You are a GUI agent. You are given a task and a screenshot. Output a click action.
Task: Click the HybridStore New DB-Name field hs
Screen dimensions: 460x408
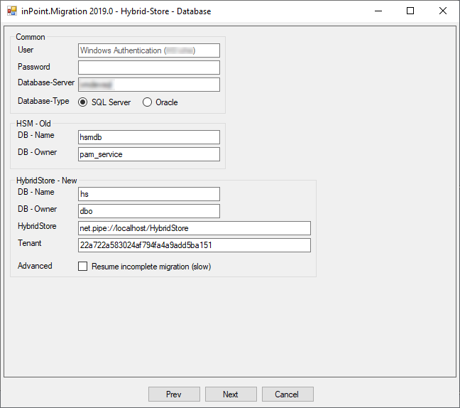click(149, 194)
